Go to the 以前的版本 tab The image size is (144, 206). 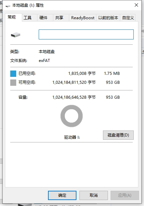pyautogui.click(x=108, y=18)
